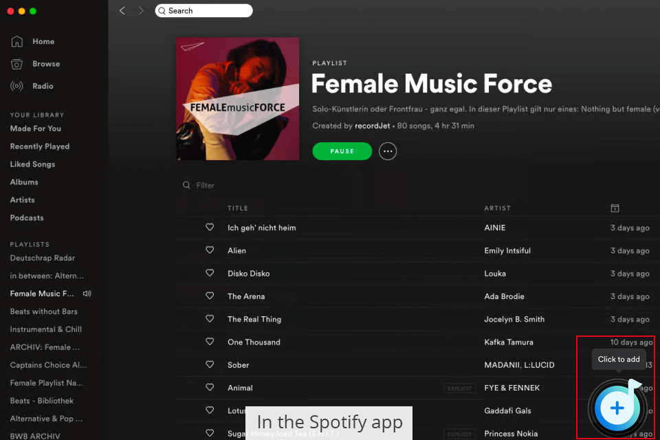Screen dimensions: 660x440
Task: Select the track One Thousand
Action: (x=254, y=342)
